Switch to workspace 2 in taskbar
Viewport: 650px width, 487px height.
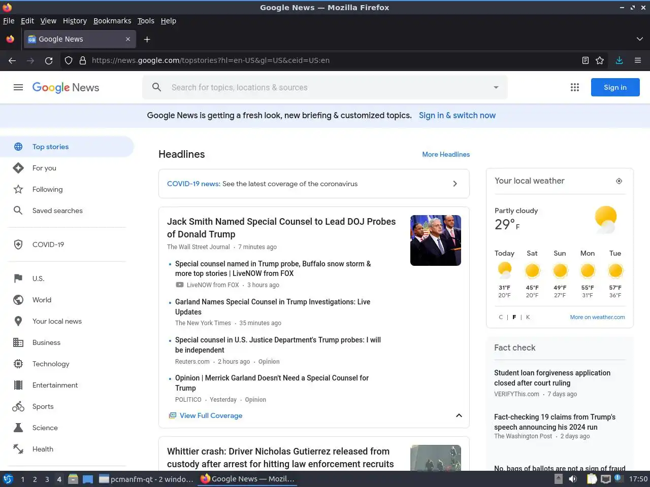35,479
